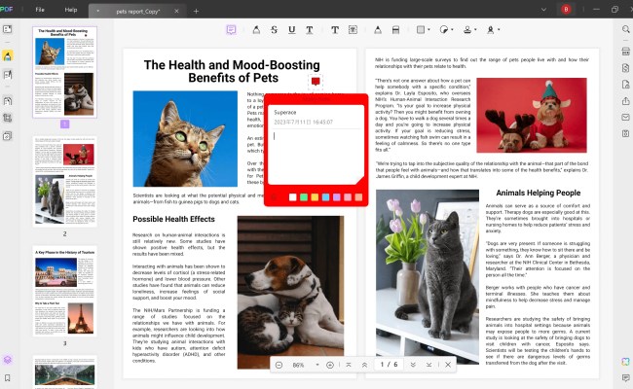
Task: Choose the white note color swatch
Action: 293,197
